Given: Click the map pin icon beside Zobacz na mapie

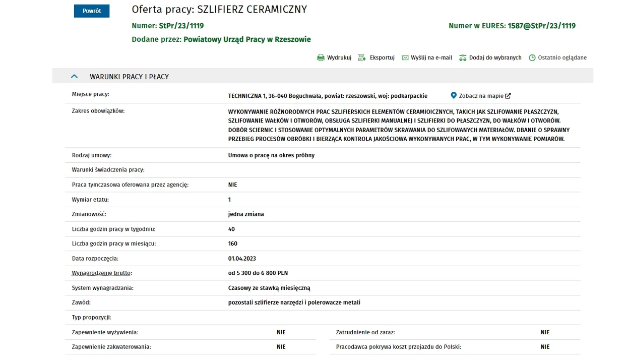Looking at the screenshot, I should click(x=454, y=95).
